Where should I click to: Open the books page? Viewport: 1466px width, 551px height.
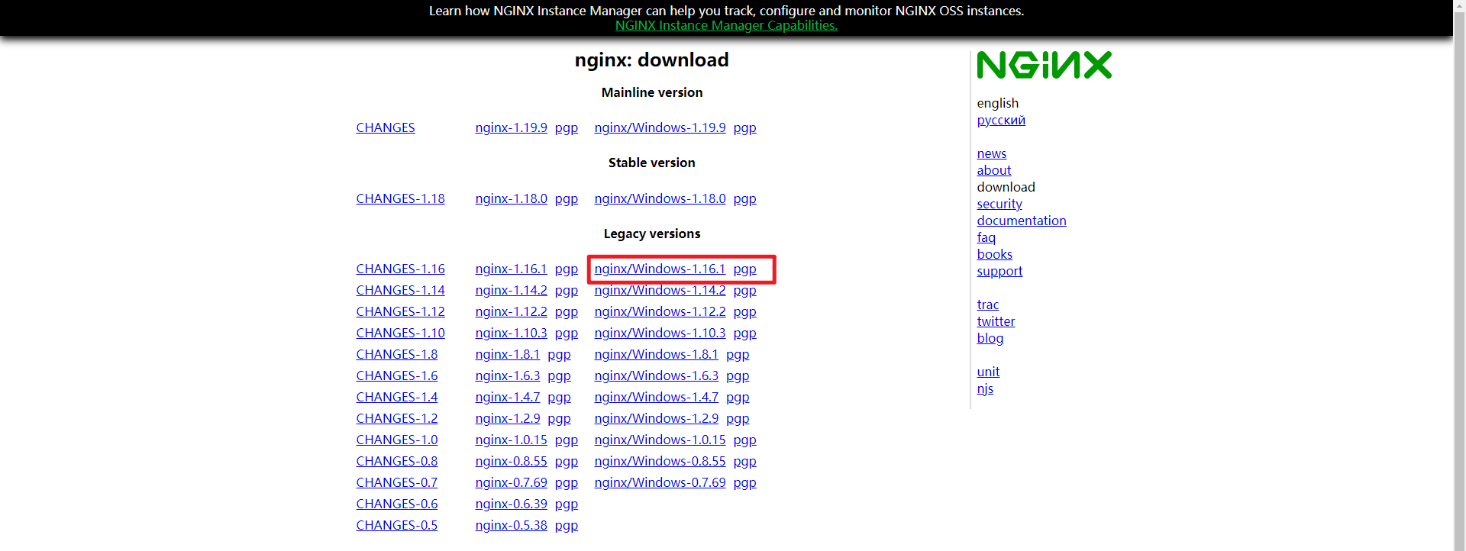tap(994, 254)
